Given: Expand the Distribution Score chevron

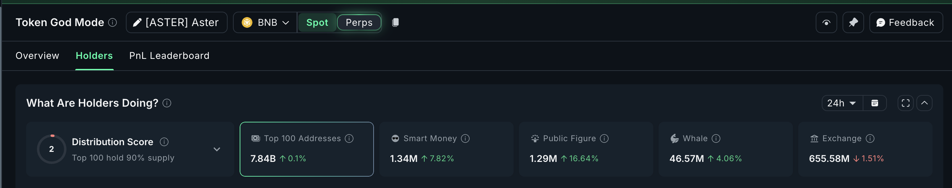Looking at the screenshot, I should (217, 149).
